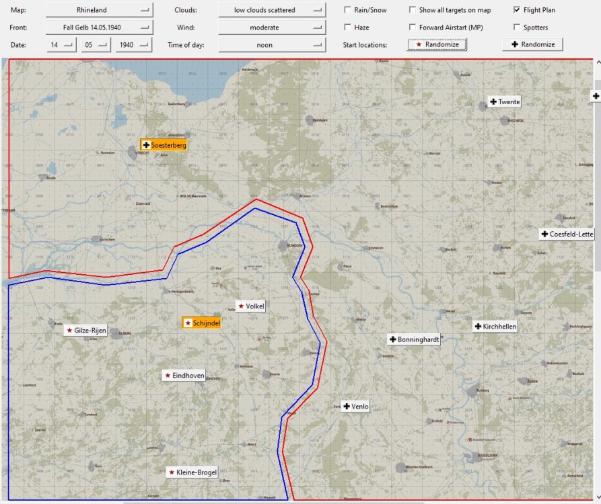The width and height of the screenshot is (601, 504).
Task: Click the Nijmegen city label on the map
Action: (x=294, y=246)
